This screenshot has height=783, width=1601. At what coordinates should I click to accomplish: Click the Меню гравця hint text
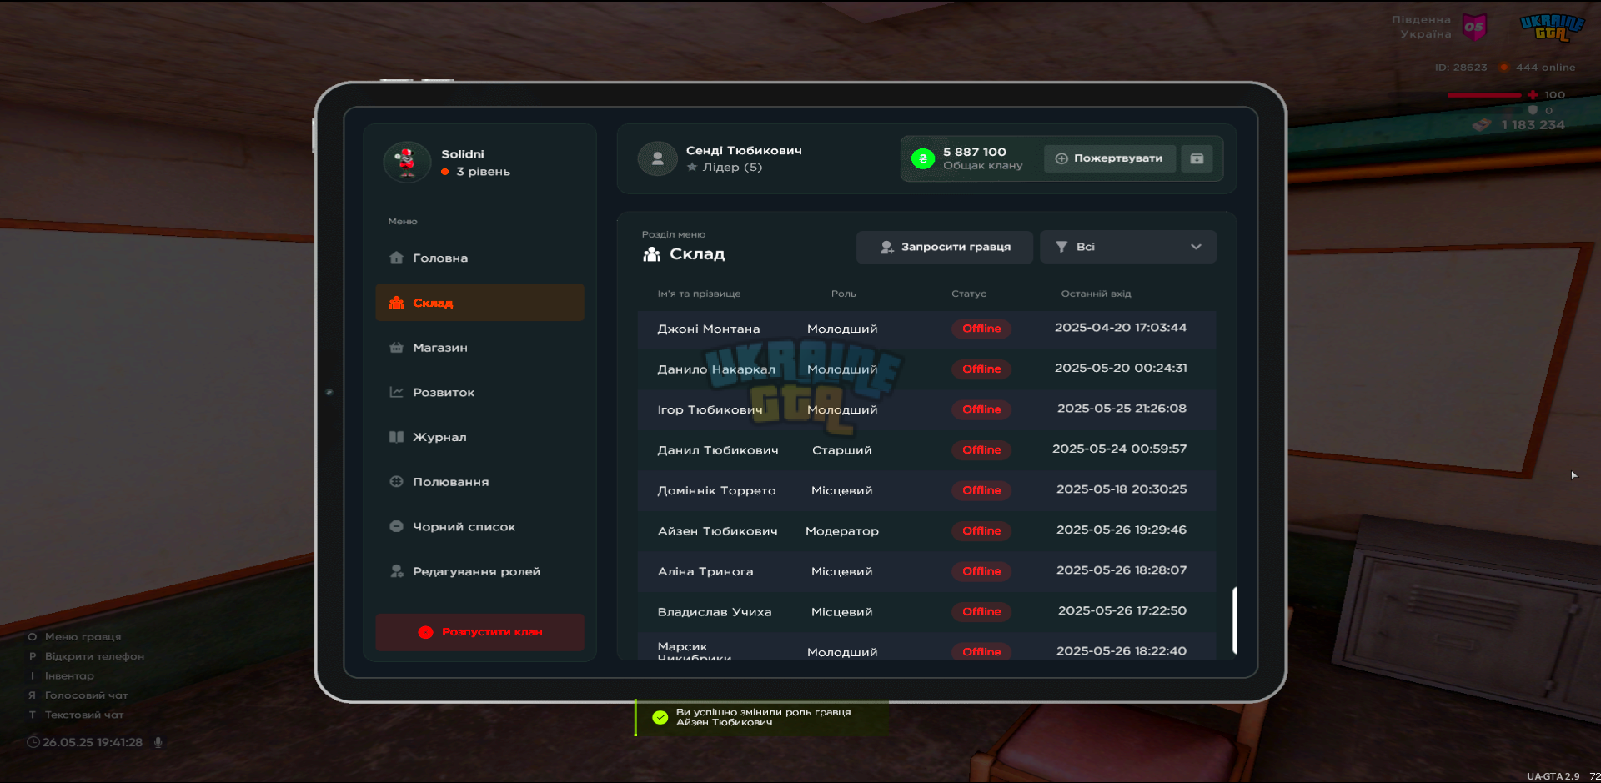83,637
